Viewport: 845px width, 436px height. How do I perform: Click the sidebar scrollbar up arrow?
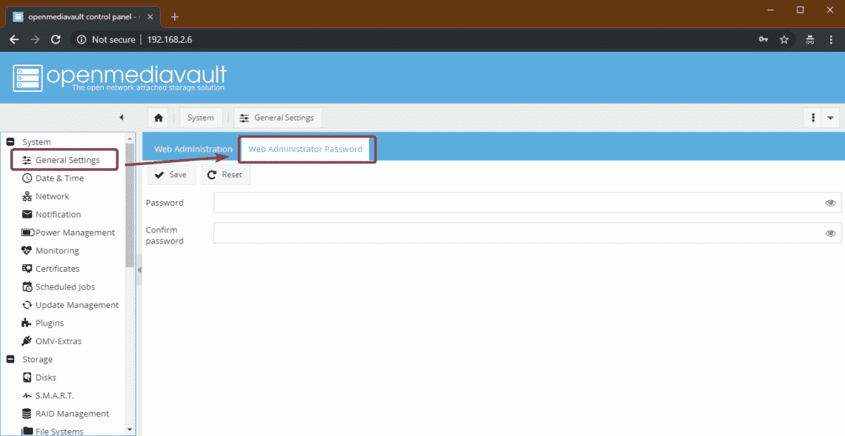click(x=129, y=138)
